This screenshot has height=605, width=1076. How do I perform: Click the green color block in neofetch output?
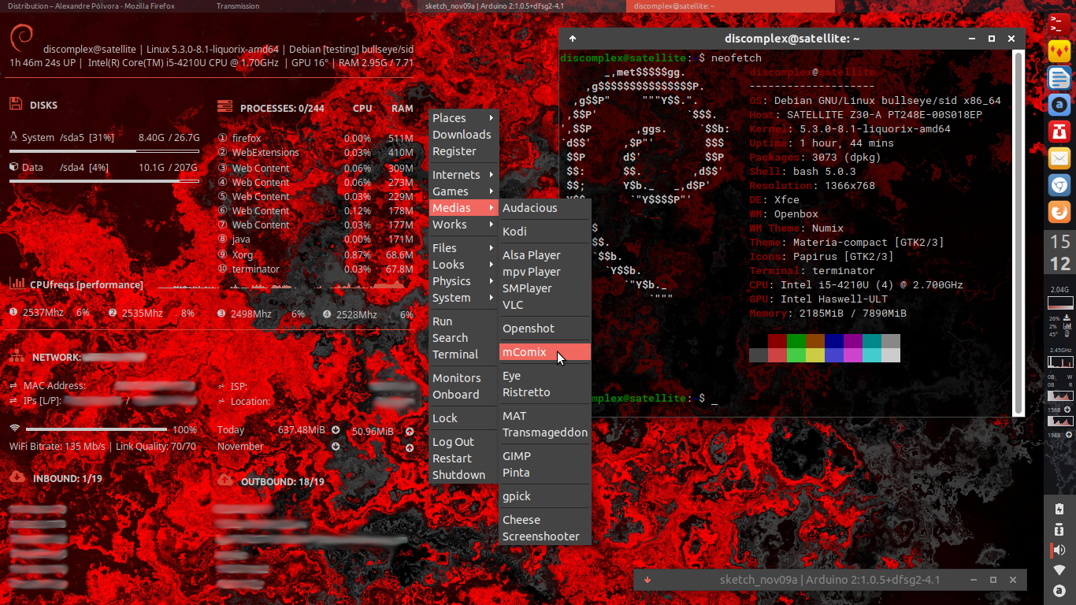click(796, 341)
